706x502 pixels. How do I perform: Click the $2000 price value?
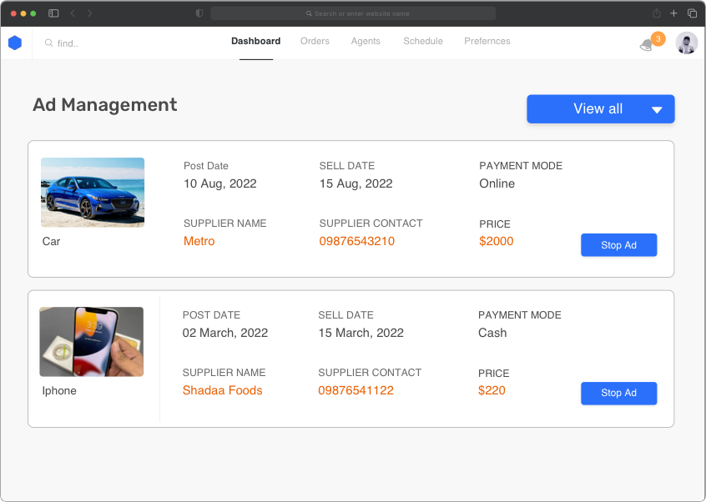[x=497, y=241]
